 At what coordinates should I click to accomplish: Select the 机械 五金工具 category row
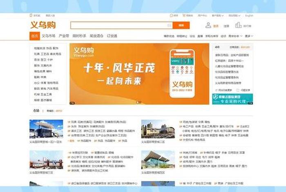43,94
